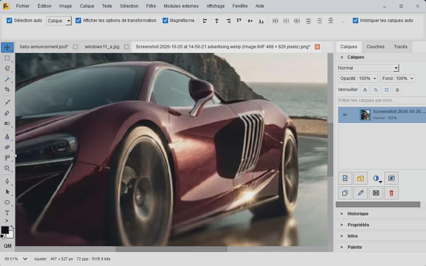Screen dimensions: 426x266
Task: Select the Crop tool
Action: click(7, 89)
